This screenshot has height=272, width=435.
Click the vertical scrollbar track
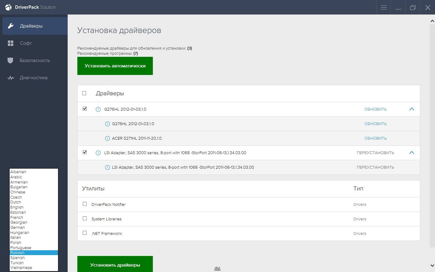pyautogui.click(x=432, y=136)
